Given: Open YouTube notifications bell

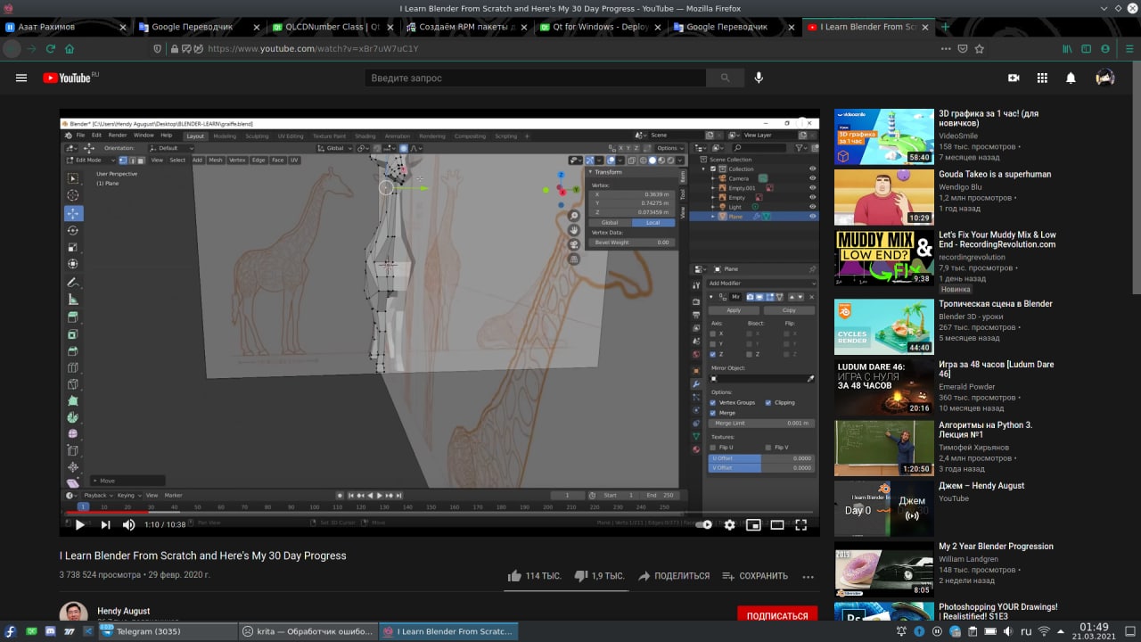Looking at the screenshot, I should click(x=1071, y=78).
